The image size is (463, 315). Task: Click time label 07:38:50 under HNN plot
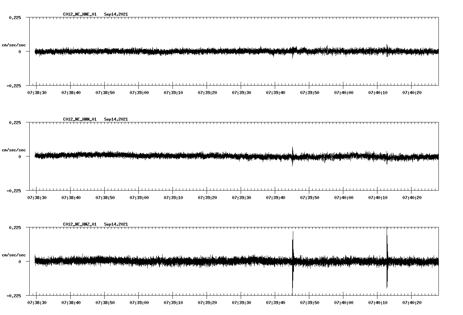105,198
